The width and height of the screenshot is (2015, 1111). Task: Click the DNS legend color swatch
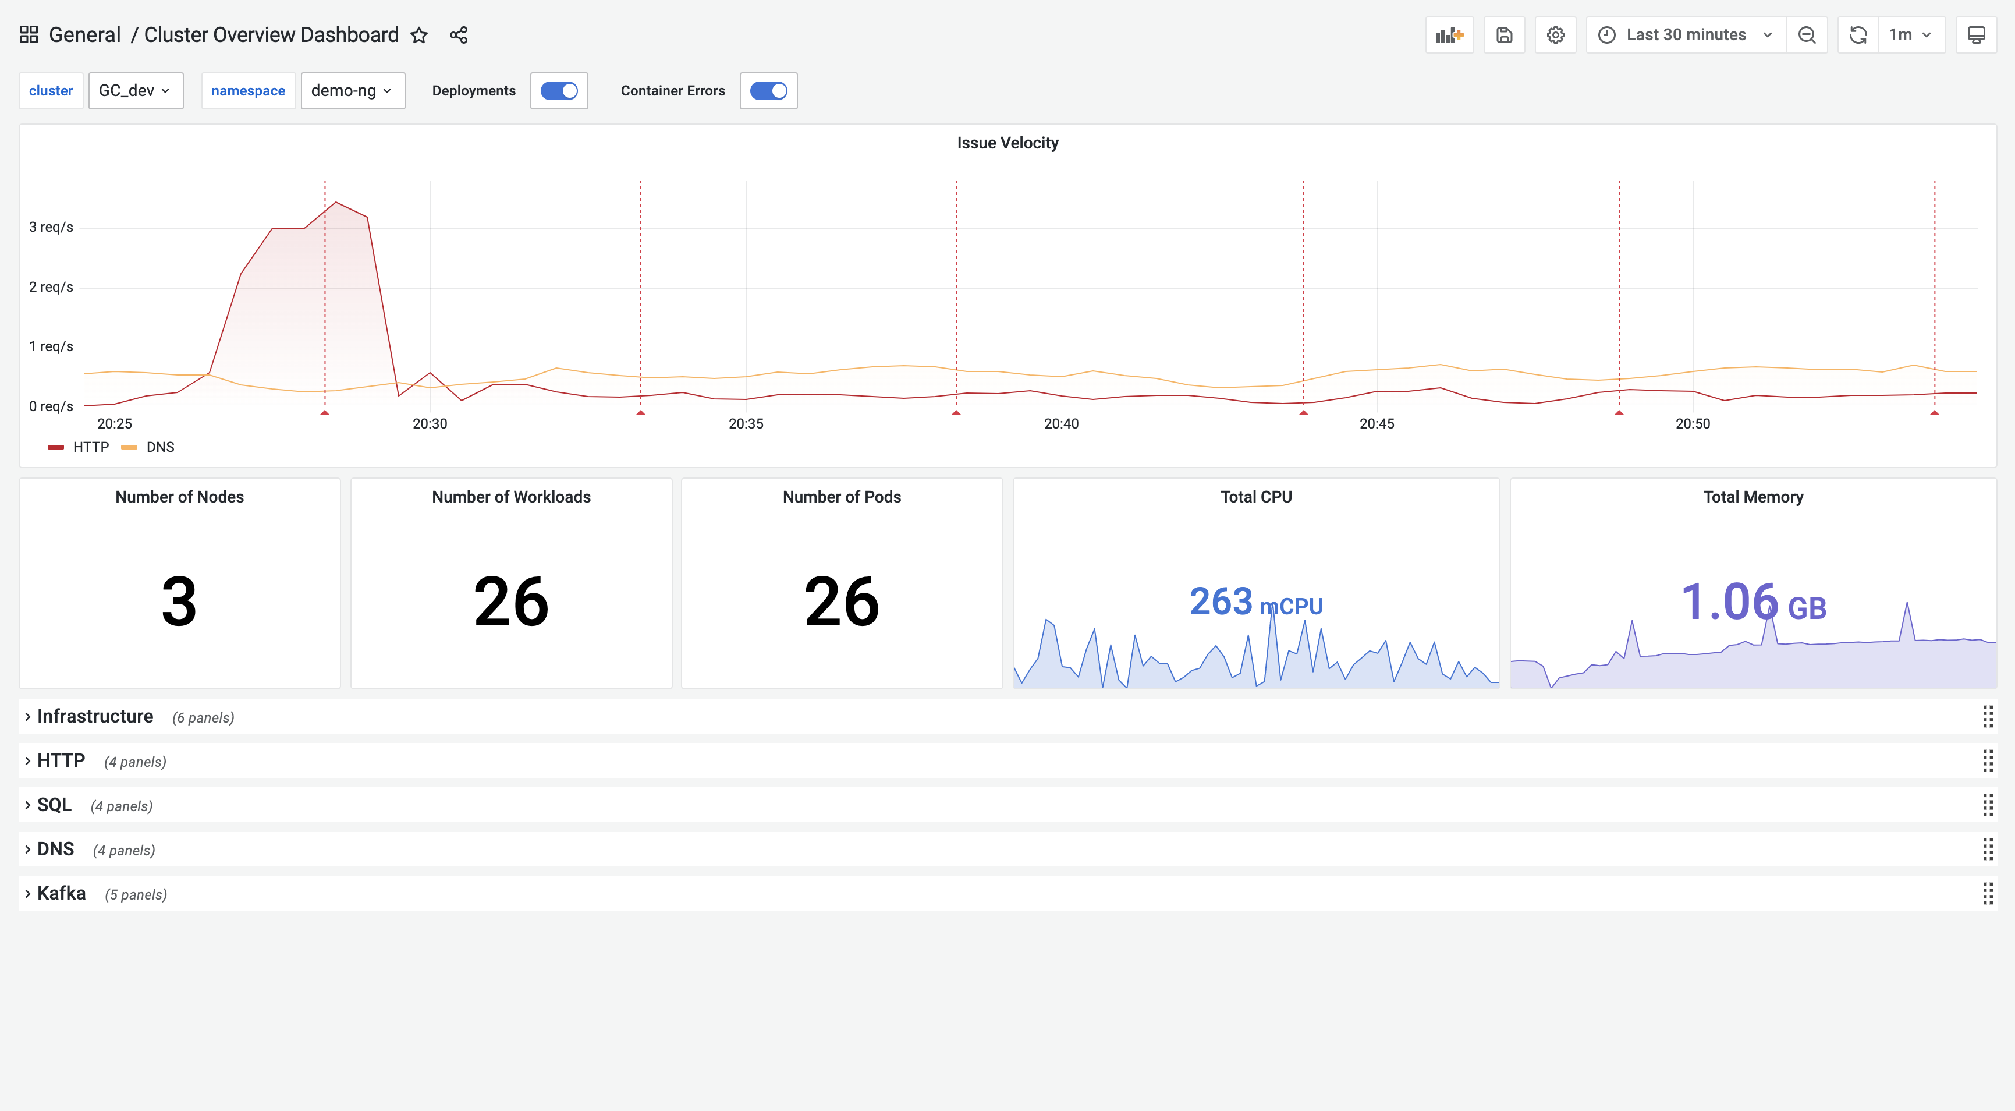coord(129,448)
